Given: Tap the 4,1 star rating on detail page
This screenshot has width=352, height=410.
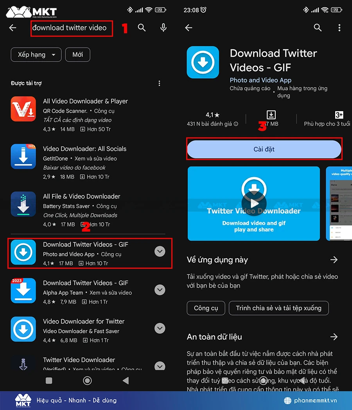Looking at the screenshot, I should click(x=212, y=115).
